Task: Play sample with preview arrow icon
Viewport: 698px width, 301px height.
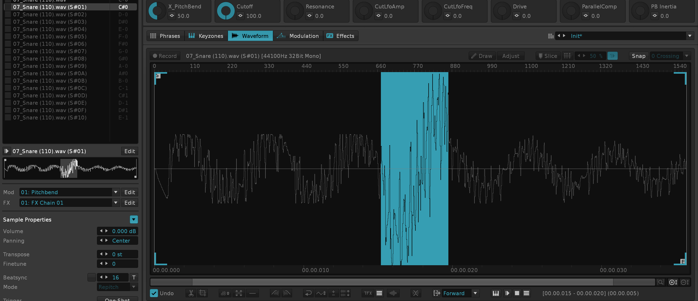Action: 507,293
